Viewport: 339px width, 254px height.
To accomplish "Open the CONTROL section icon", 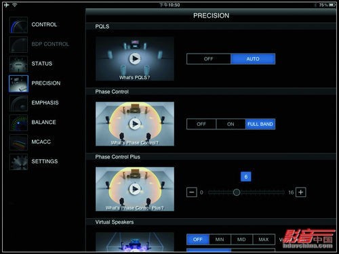I will point(18,25).
